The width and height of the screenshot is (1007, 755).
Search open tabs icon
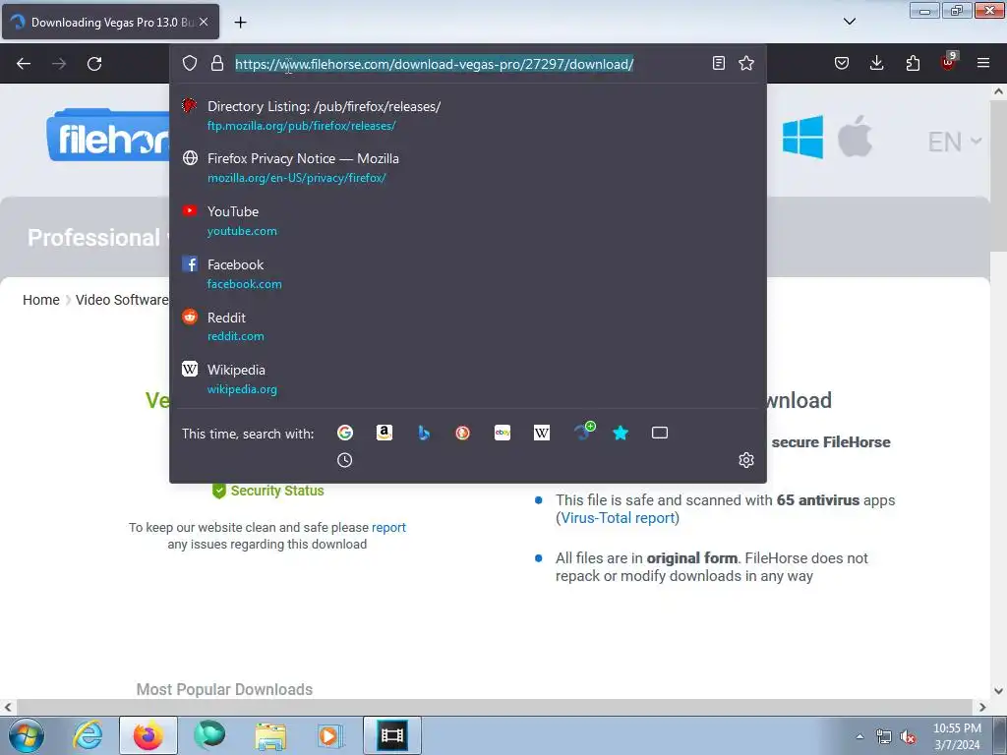(x=660, y=433)
